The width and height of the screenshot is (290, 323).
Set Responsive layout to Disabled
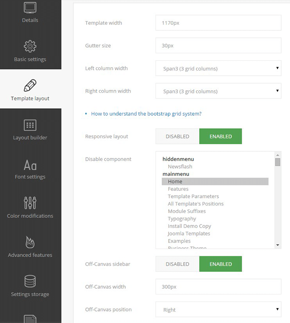click(177, 136)
